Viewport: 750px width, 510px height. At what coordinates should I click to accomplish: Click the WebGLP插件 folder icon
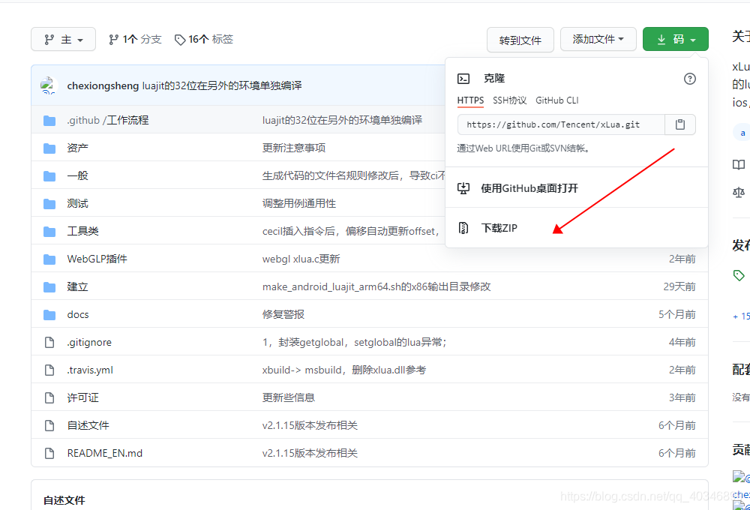pos(49,259)
